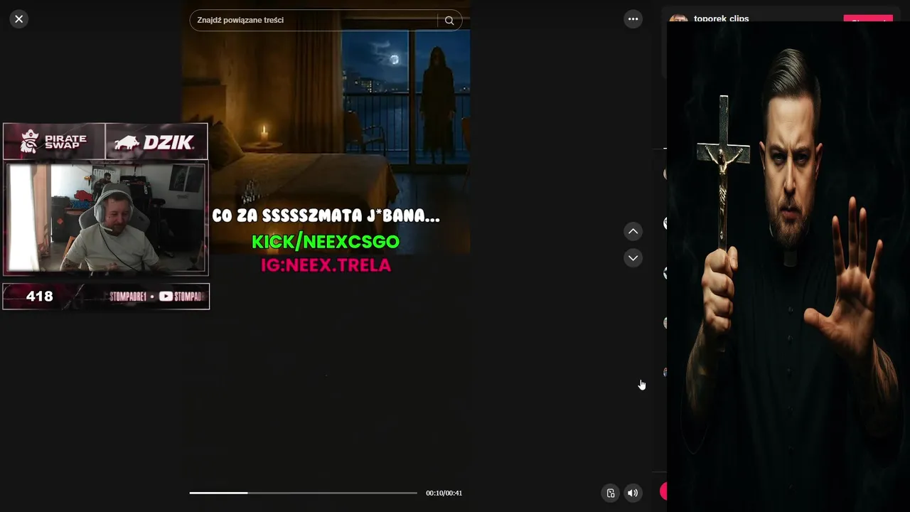910x512 pixels.
Task: Click the 00:10/00:41 time display
Action: [x=444, y=493]
